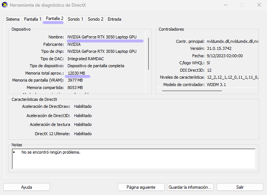This screenshot has width=267, height=195.
Task: Click the Niveles de característica label
Action: [182, 77]
